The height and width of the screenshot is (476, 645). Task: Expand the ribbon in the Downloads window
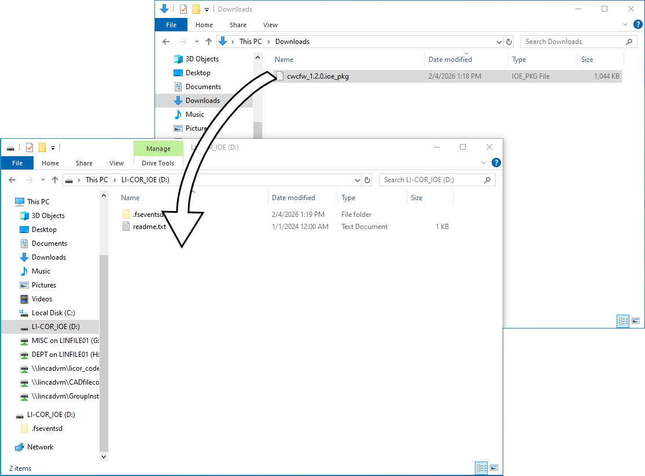point(625,25)
